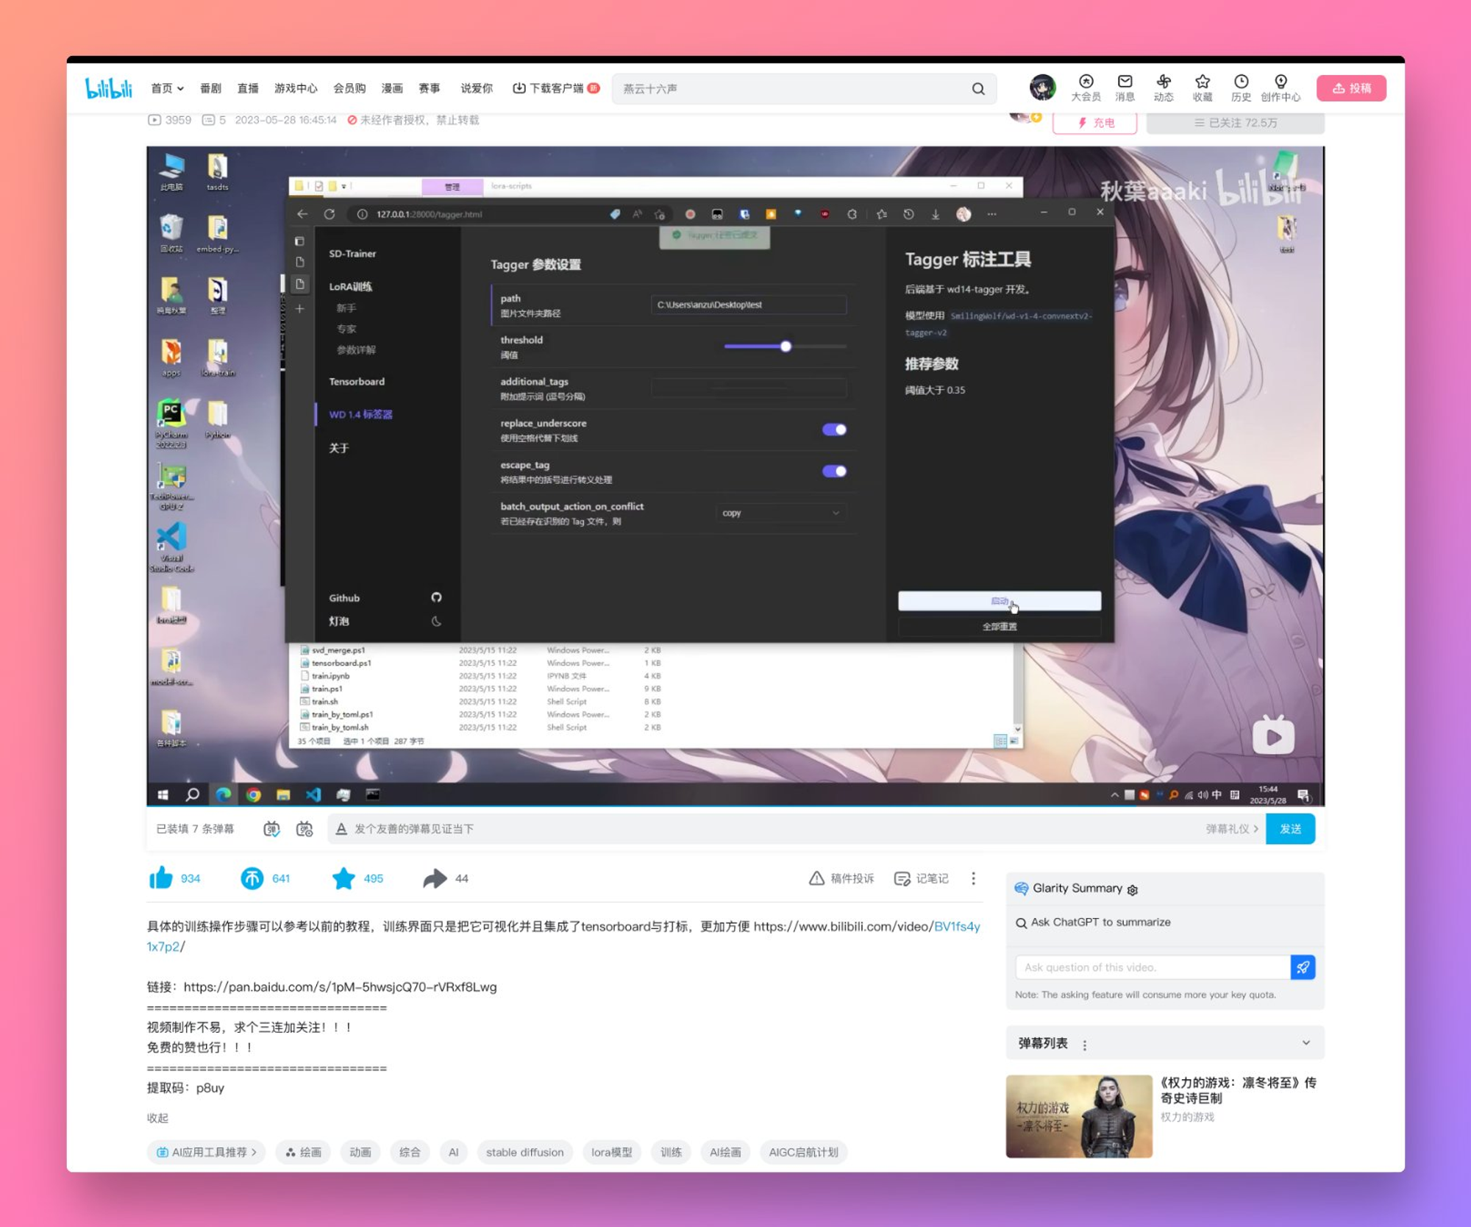Give a coin with coin icon
Screen dimensions: 1471x1227
[252, 878]
